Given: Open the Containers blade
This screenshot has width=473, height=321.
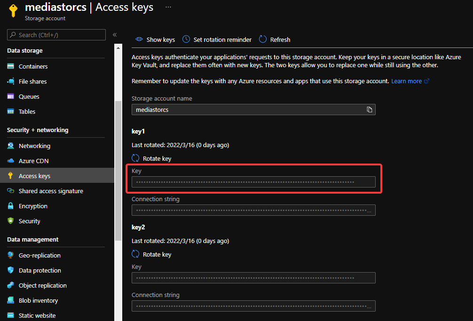Looking at the screenshot, I should pos(33,66).
